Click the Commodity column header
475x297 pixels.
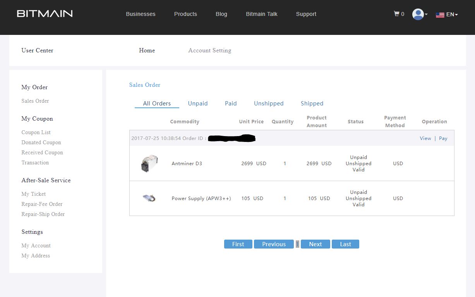(x=185, y=122)
